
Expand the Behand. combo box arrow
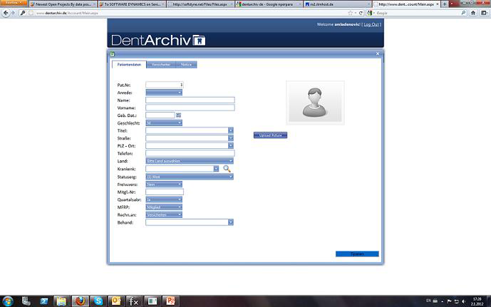pyautogui.click(x=231, y=222)
